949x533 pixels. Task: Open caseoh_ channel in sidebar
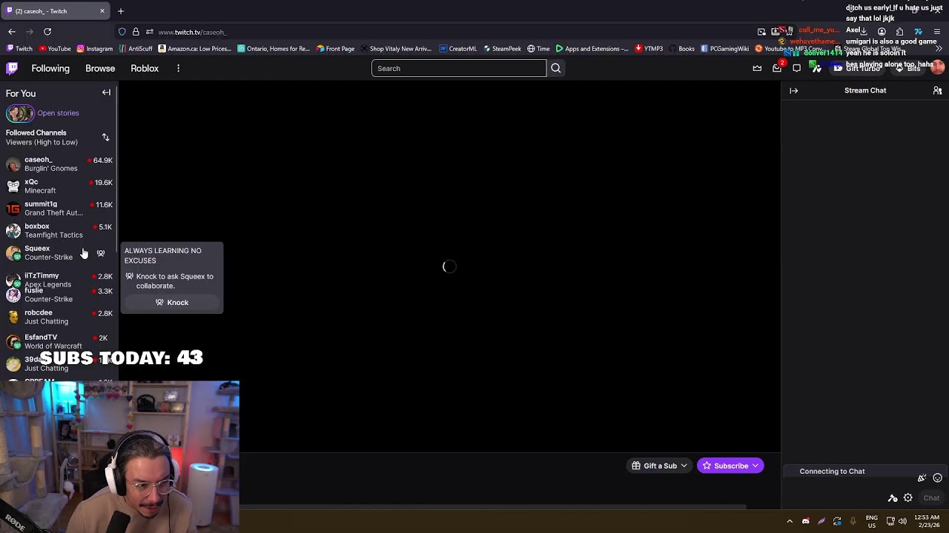[x=59, y=164]
